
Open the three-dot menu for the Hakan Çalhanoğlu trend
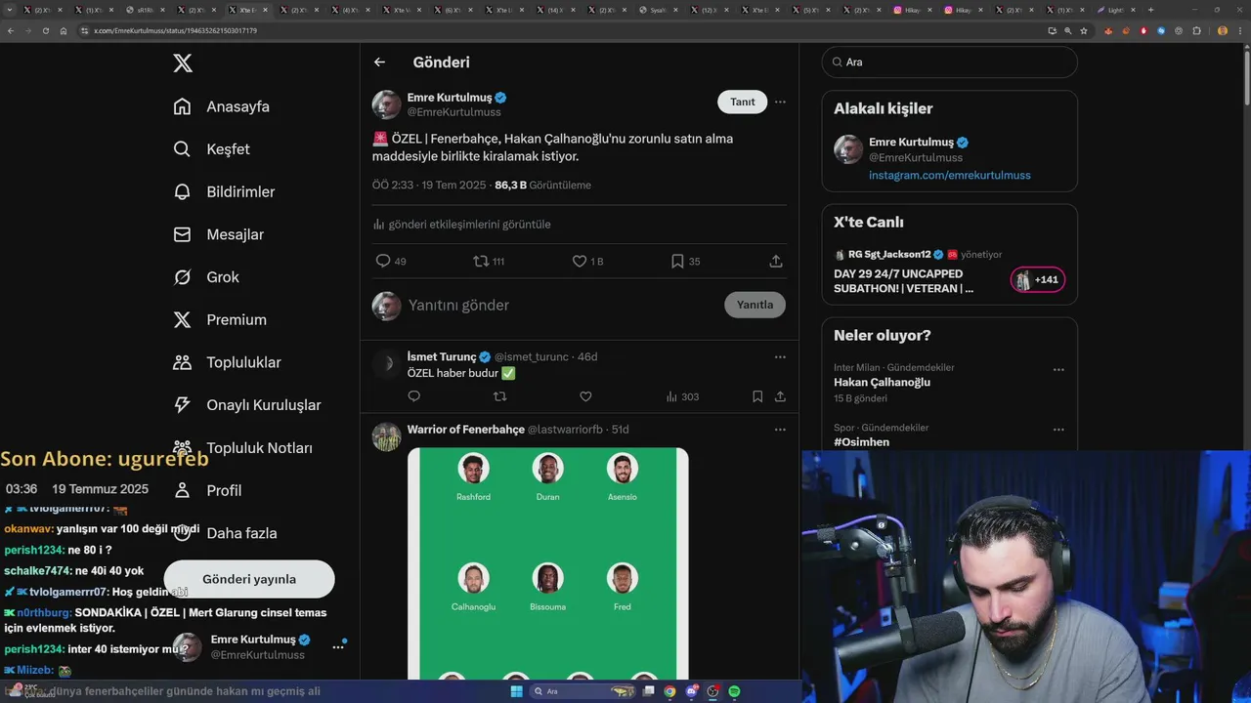1058,370
